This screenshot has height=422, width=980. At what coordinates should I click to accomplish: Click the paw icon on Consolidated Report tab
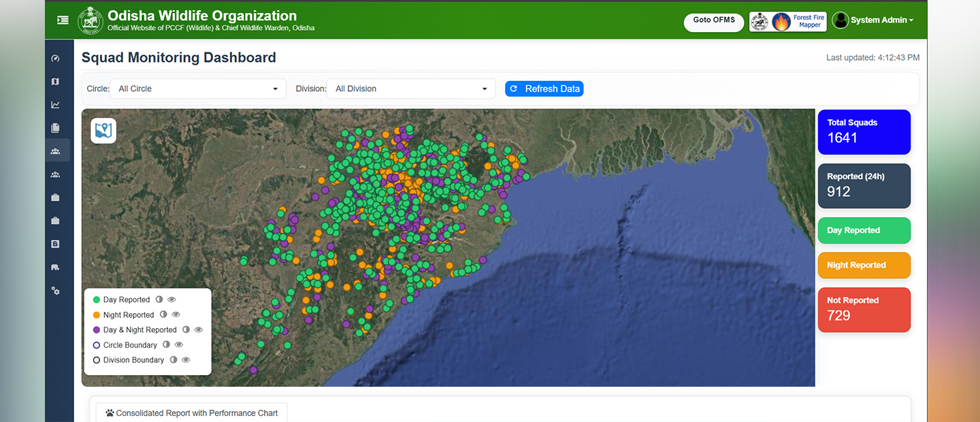click(110, 413)
